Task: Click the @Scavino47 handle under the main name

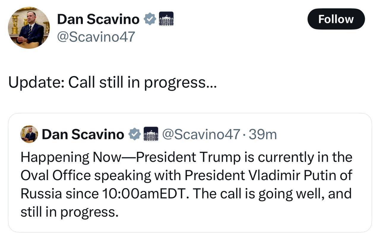Action: pos(96,37)
